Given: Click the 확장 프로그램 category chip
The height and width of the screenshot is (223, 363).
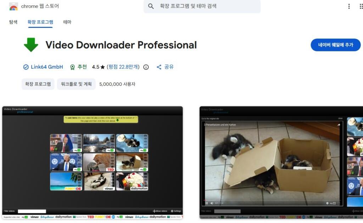Looking at the screenshot, I should [38, 84].
